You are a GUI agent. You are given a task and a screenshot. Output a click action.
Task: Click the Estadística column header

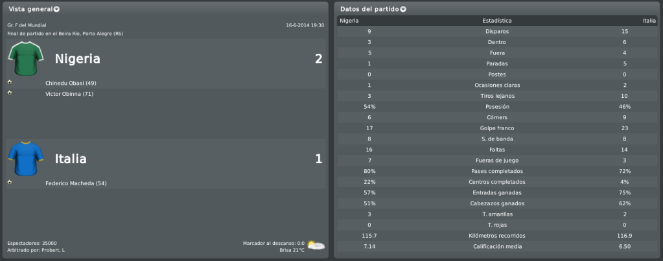[497, 21]
